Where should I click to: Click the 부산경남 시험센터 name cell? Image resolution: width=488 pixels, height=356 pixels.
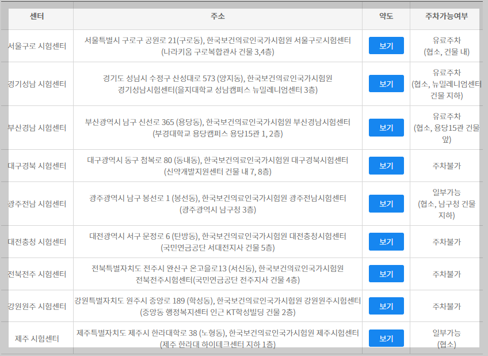coord(37,128)
